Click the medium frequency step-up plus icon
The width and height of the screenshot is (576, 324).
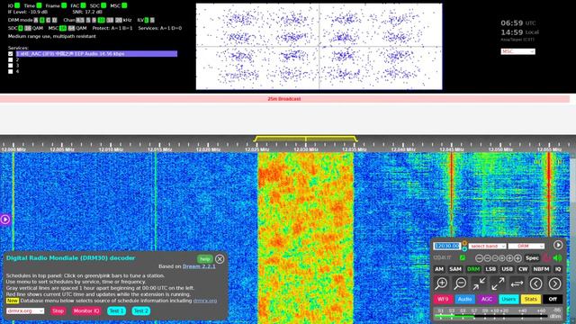tap(510, 258)
